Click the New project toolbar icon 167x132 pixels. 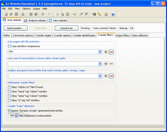pyautogui.click(x=6, y=14)
